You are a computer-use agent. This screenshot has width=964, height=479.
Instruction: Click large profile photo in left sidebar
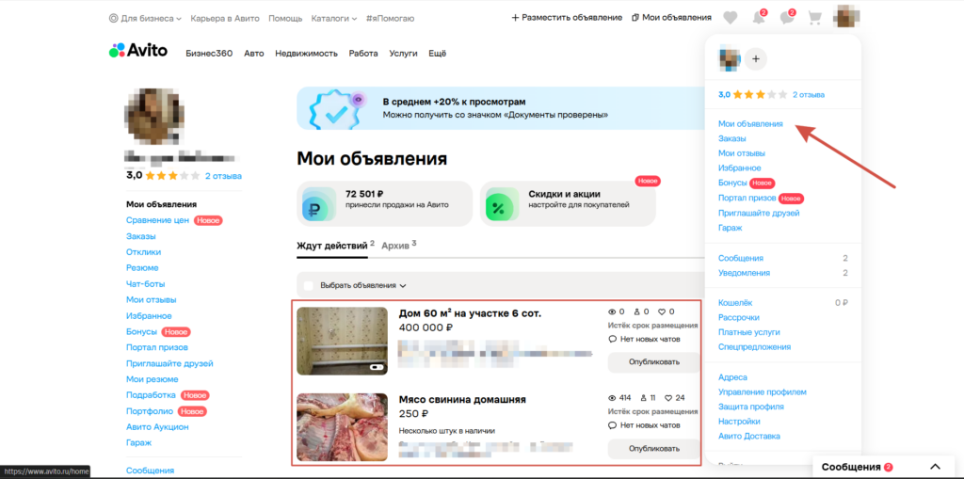pos(155,116)
